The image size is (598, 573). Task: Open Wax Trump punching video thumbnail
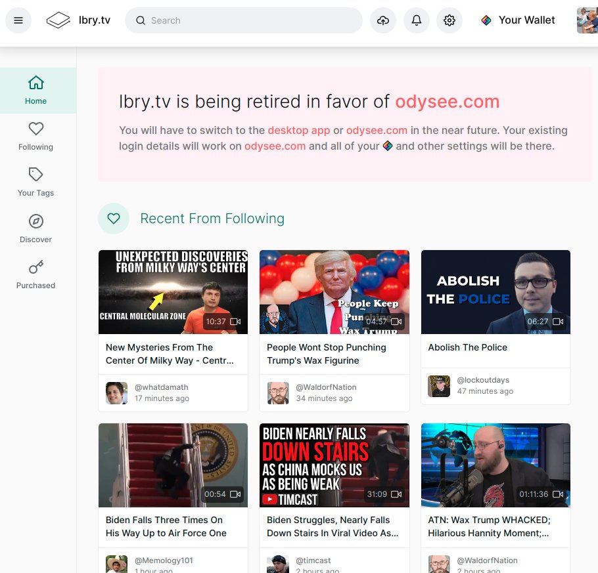(x=334, y=292)
